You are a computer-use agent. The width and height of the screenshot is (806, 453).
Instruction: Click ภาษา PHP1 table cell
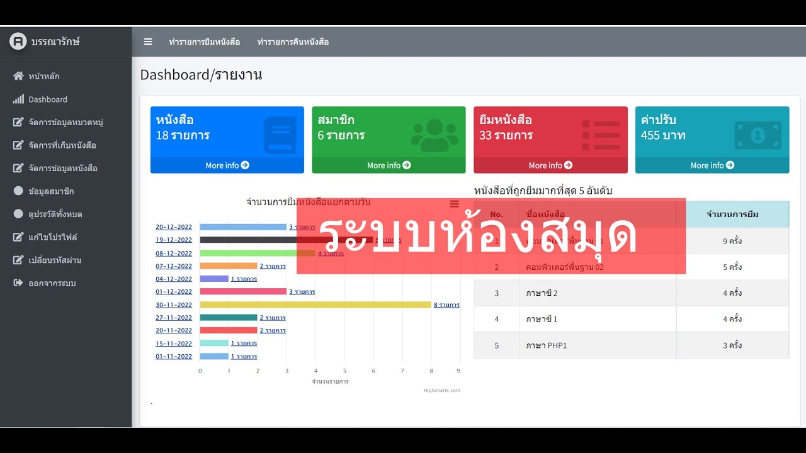(598, 345)
